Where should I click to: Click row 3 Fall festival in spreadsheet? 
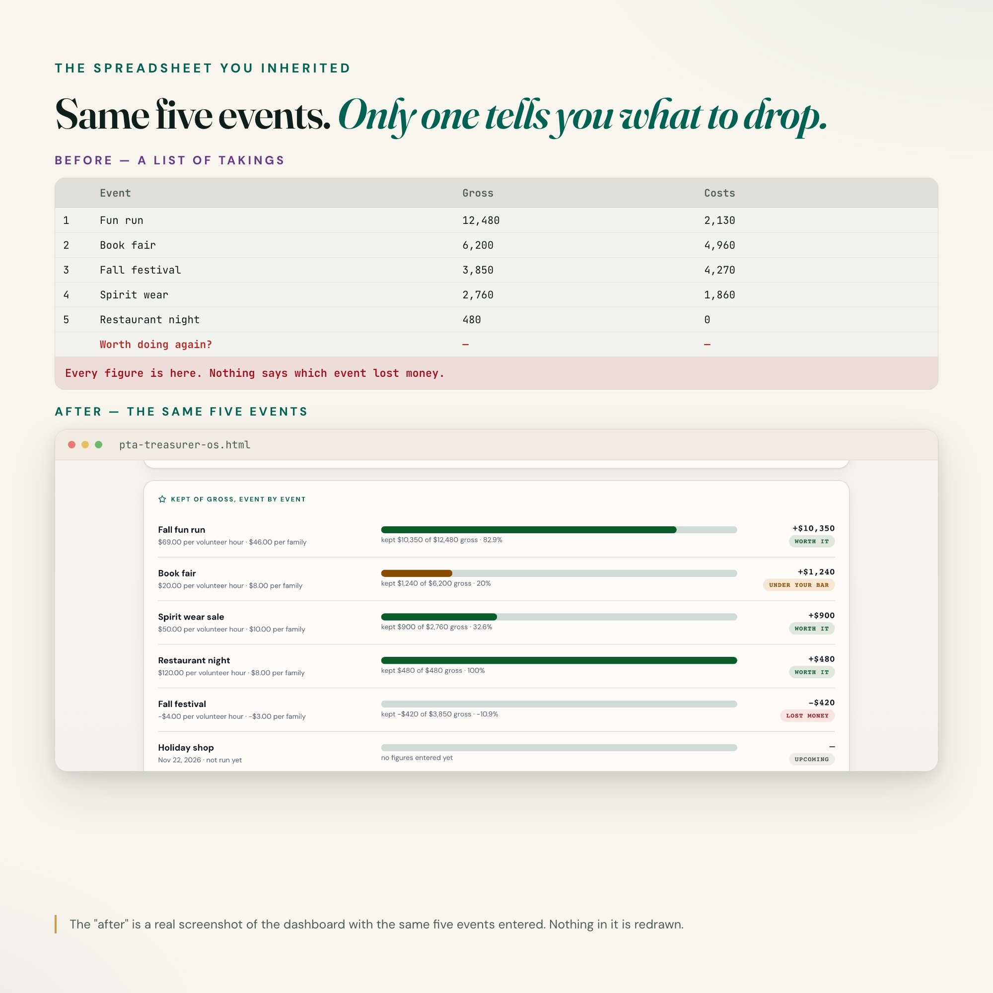coord(496,270)
